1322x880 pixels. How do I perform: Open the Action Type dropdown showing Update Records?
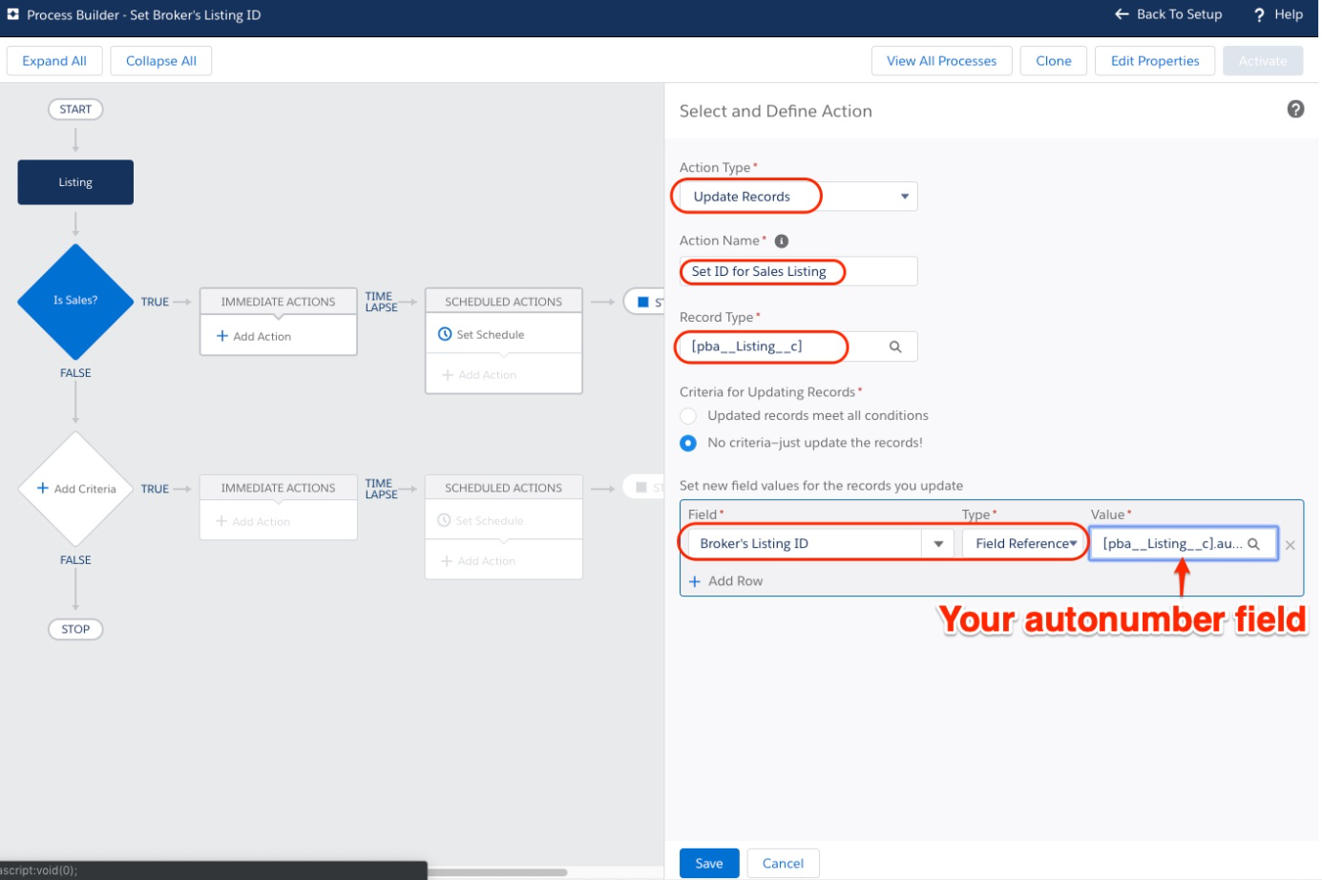[x=902, y=196]
